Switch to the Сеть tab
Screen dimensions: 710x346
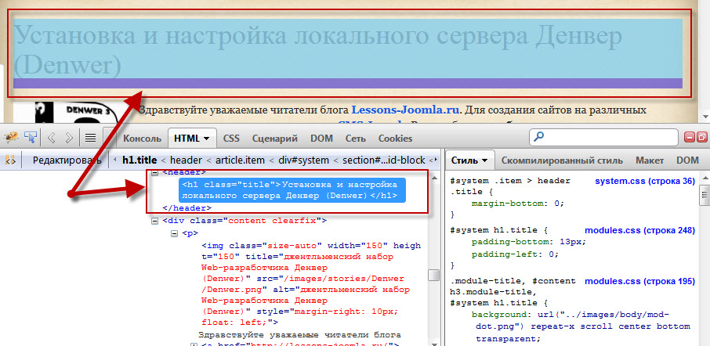[x=357, y=139]
